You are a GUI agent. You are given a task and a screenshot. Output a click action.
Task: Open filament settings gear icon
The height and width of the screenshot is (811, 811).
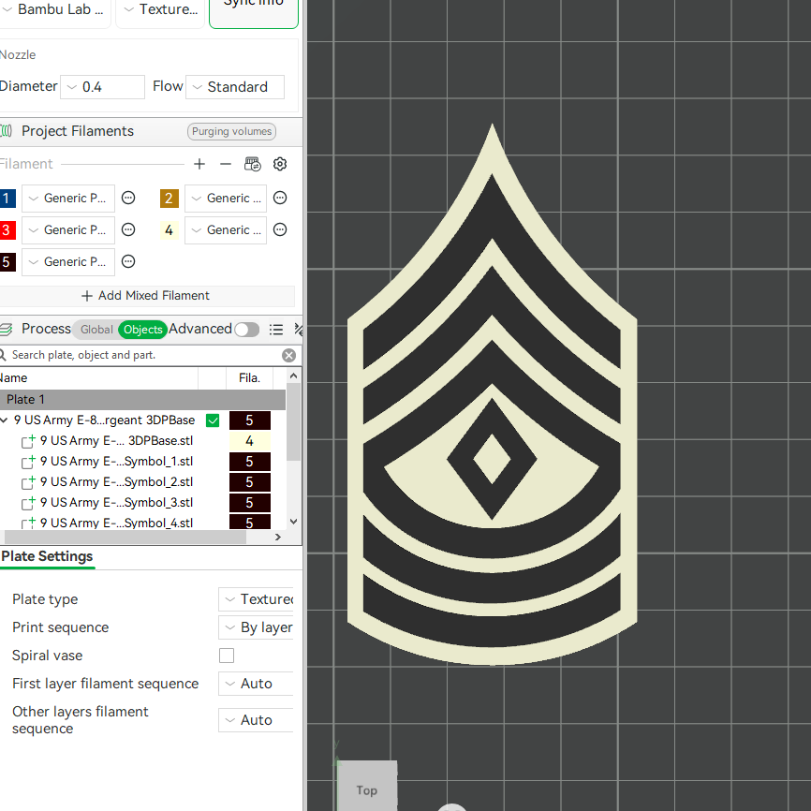coord(280,164)
